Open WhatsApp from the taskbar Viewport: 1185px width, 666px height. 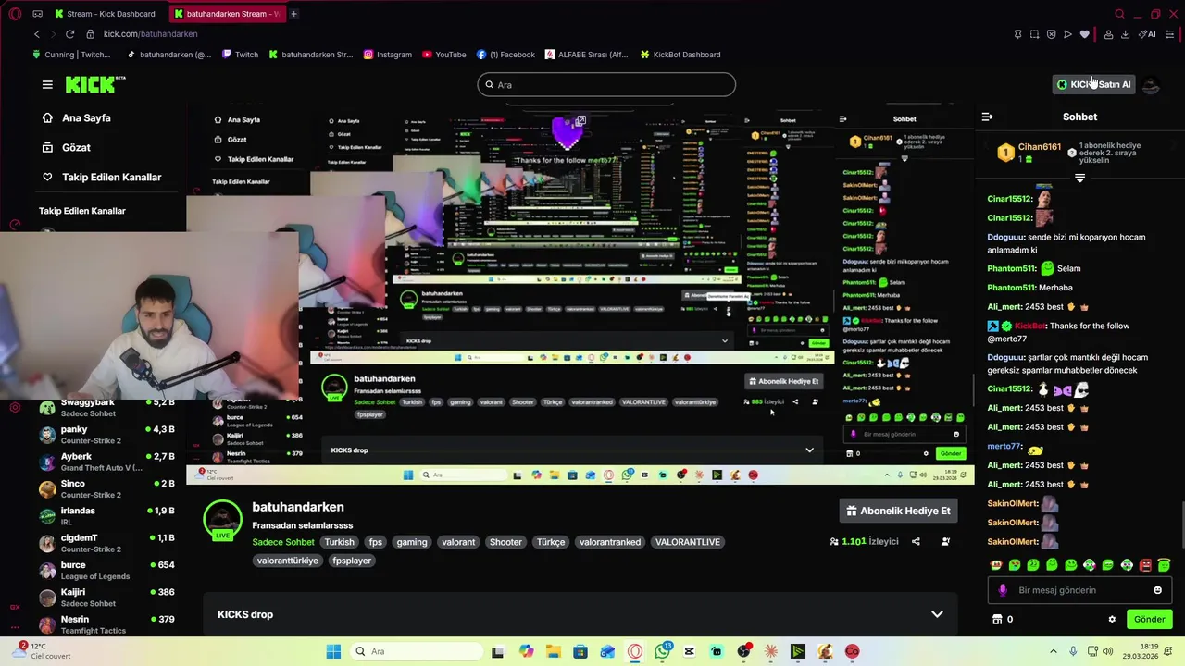tap(662, 651)
